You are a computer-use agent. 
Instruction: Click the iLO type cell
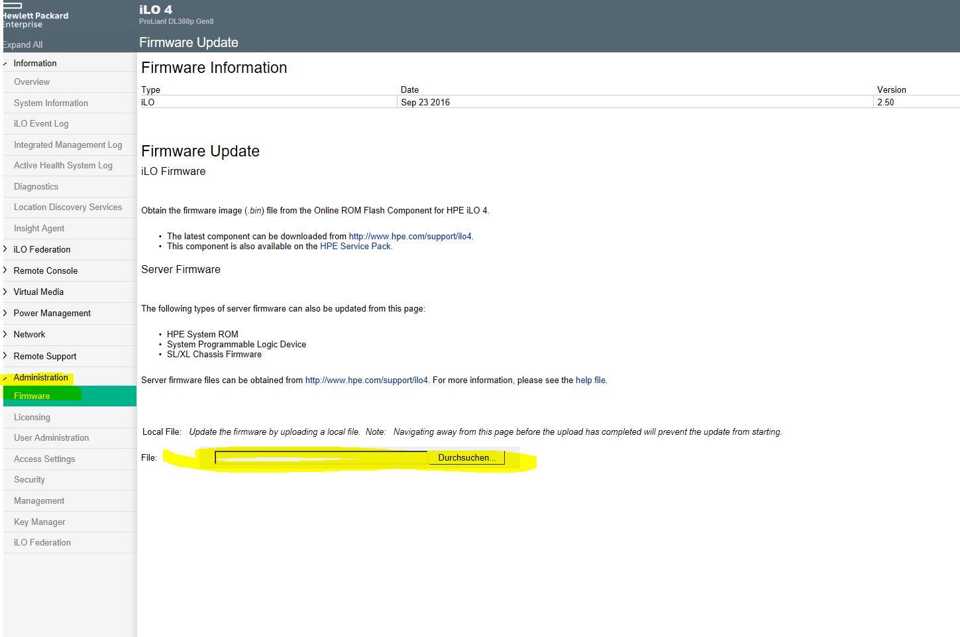pos(148,102)
